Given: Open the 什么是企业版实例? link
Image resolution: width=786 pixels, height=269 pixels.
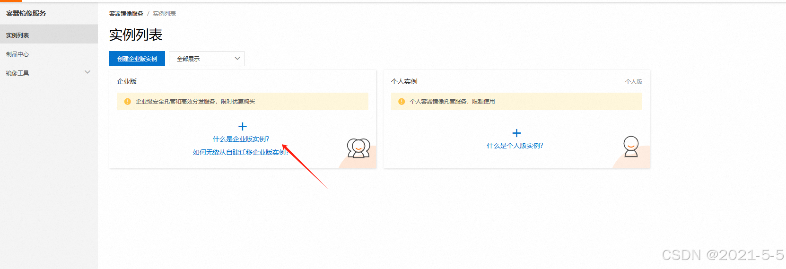Looking at the screenshot, I should (x=241, y=139).
